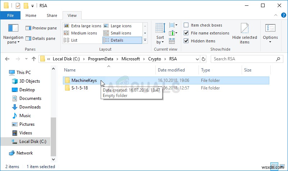Image resolution: width=288 pixels, height=171 pixels.
Task: Open Customize Quick Access Toolbar dropdown
Action: coord(32,6)
